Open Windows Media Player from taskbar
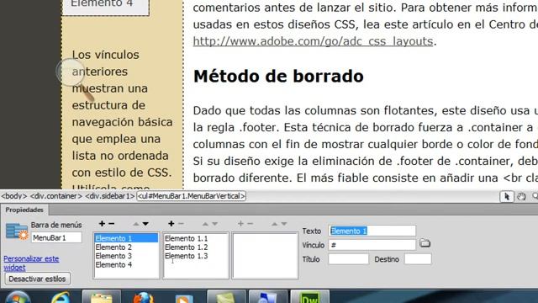The width and height of the screenshot is (538, 303). tap(184, 298)
